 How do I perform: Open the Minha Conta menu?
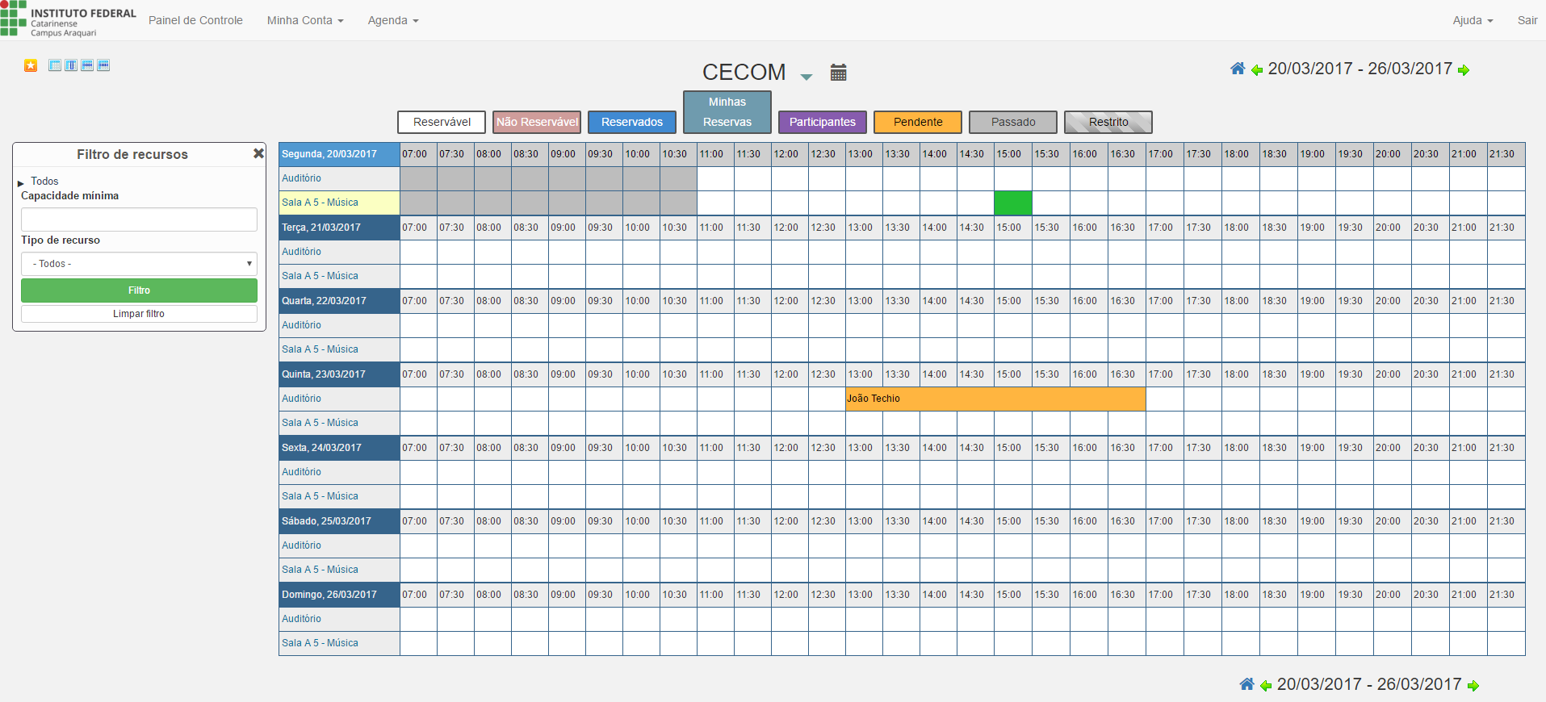coord(304,20)
